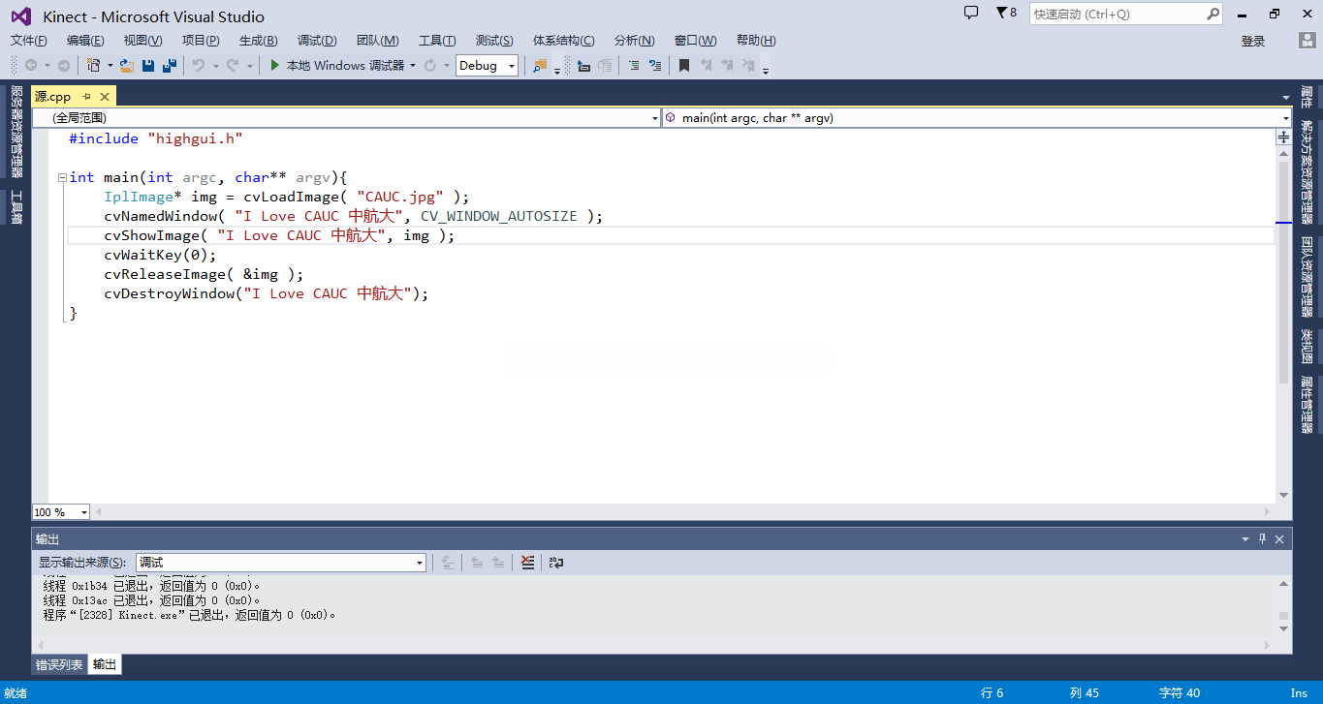Switch to the 错误列表 tab

point(59,665)
